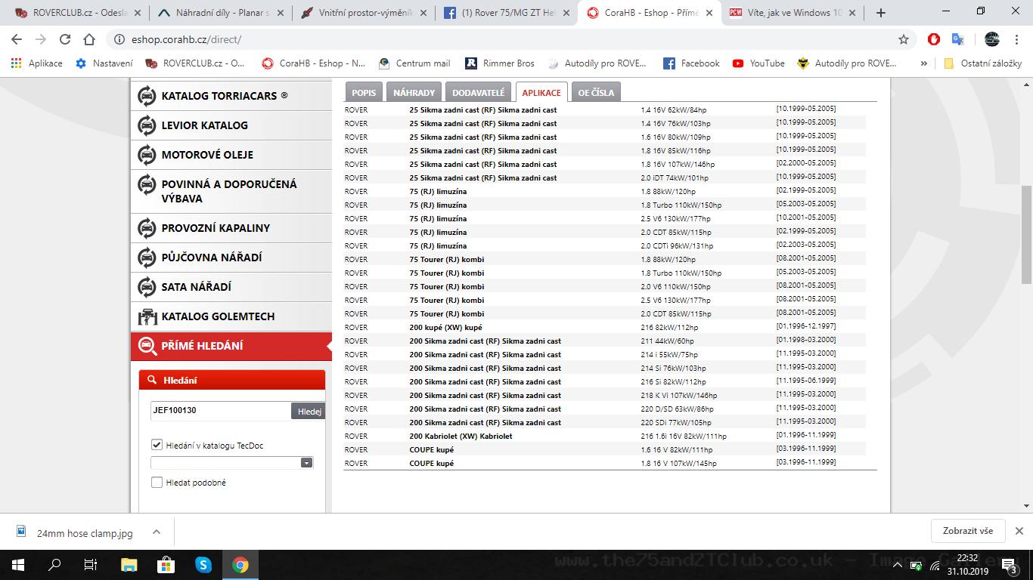The width and height of the screenshot is (1033, 580).
Task: Bookmark this page with the star icon
Action: click(x=903, y=39)
